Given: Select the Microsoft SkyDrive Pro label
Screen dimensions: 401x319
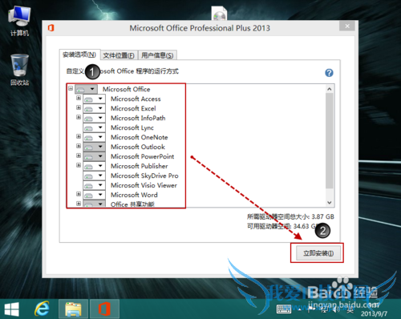Looking at the screenshot, I should [144, 176].
